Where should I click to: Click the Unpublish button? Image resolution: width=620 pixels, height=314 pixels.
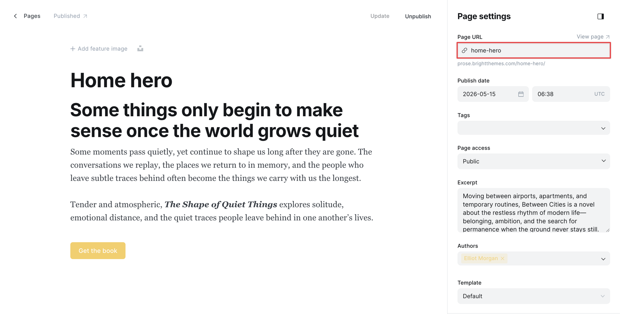pyautogui.click(x=418, y=16)
